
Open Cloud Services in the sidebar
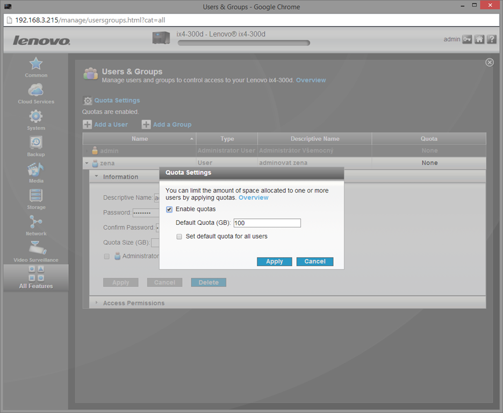(36, 90)
